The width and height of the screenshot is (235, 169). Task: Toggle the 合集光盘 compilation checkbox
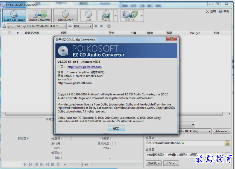(114, 143)
